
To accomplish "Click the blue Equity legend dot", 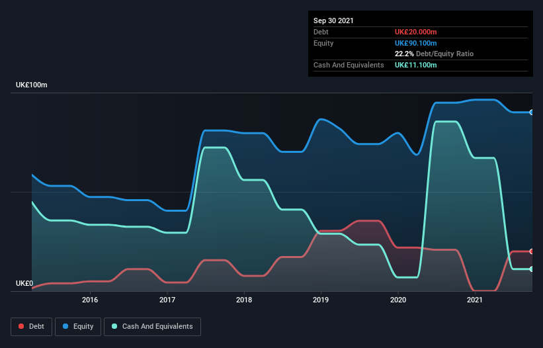I will coord(65,326).
